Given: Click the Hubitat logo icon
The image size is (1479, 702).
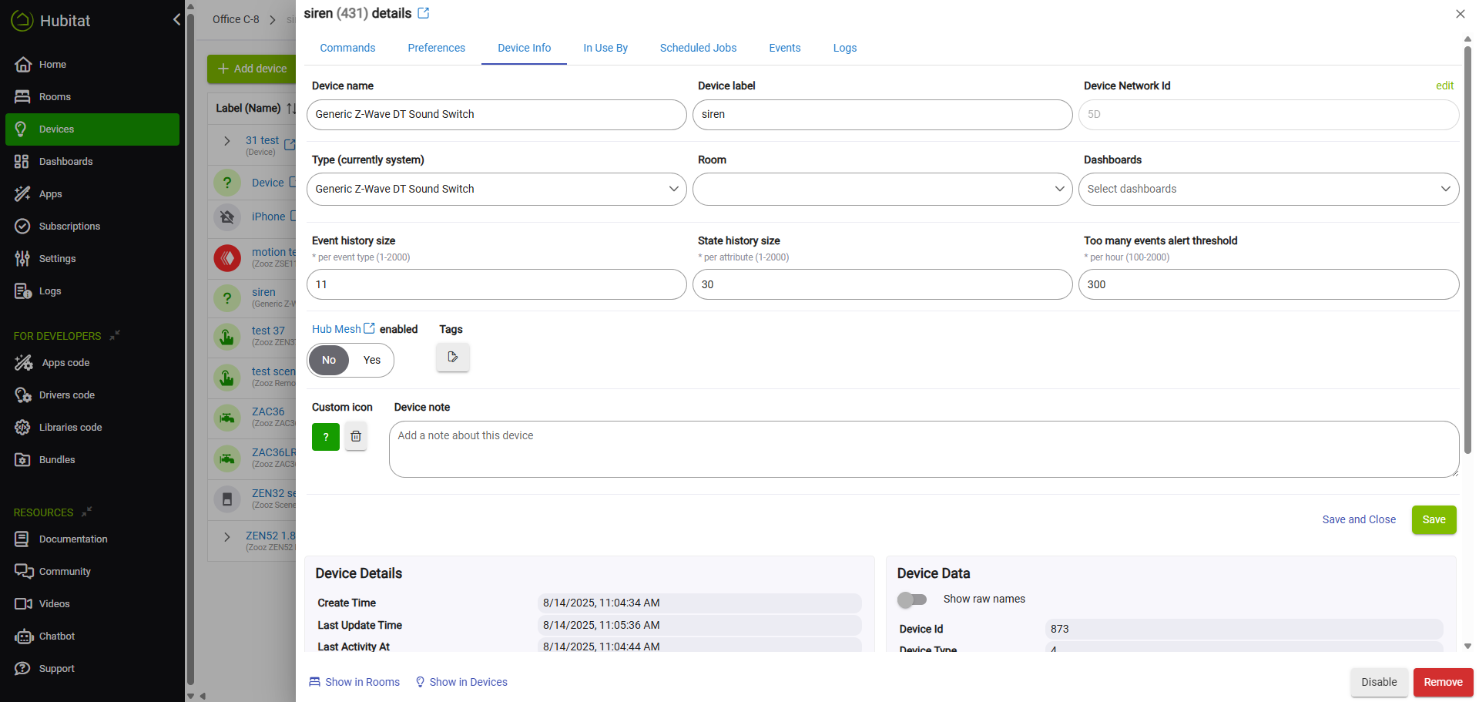Looking at the screenshot, I should coord(22,21).
